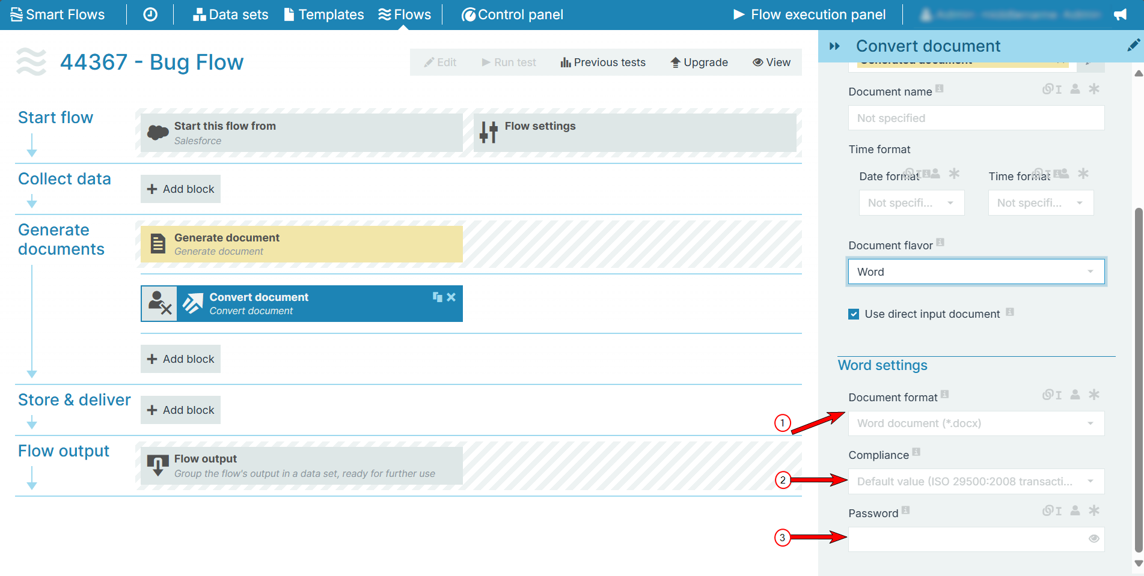Click the Flow settings sliders icon
Image resolution: width=1144 pixels, height=576 pixels.
(x=489, y=132)
